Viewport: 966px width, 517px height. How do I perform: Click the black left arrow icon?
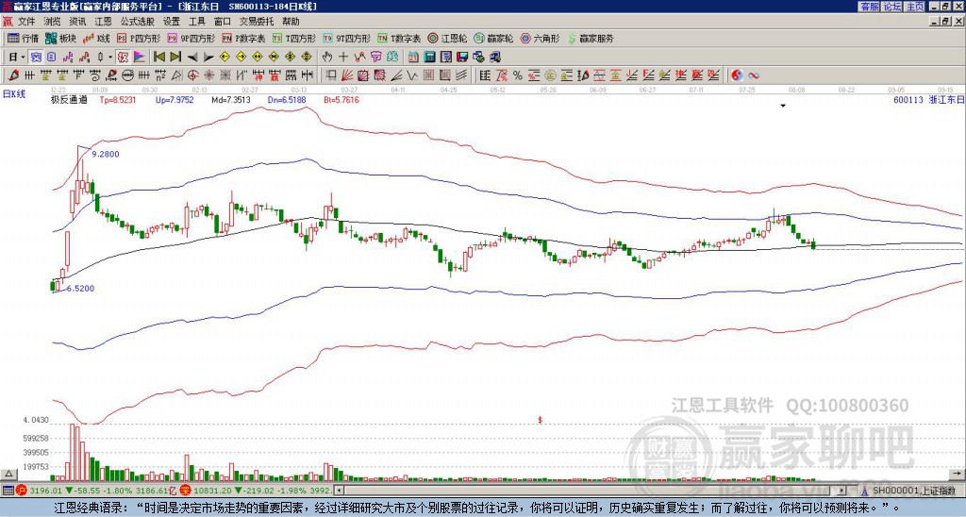click(x=192, y=58)
